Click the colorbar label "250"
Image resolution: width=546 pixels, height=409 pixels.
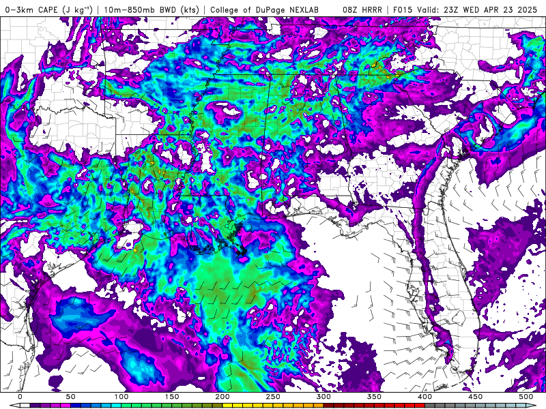pyautogui.click(x=273, y=397)
